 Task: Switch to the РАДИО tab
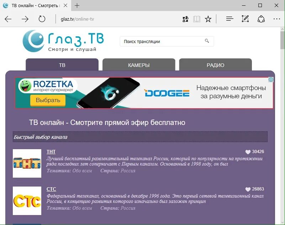coord(215,64)
